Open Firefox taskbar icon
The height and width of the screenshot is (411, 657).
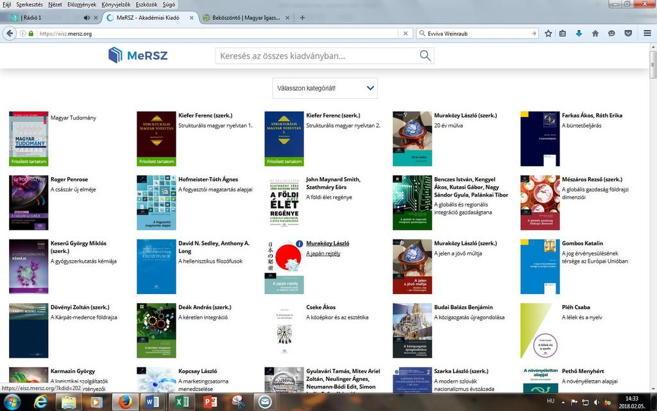click(x=124, y=402)
